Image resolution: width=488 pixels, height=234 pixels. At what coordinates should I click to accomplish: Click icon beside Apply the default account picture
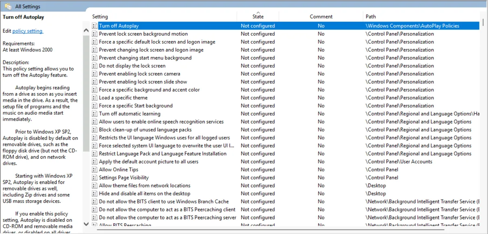pyautogui.click(x=94, y=162)
